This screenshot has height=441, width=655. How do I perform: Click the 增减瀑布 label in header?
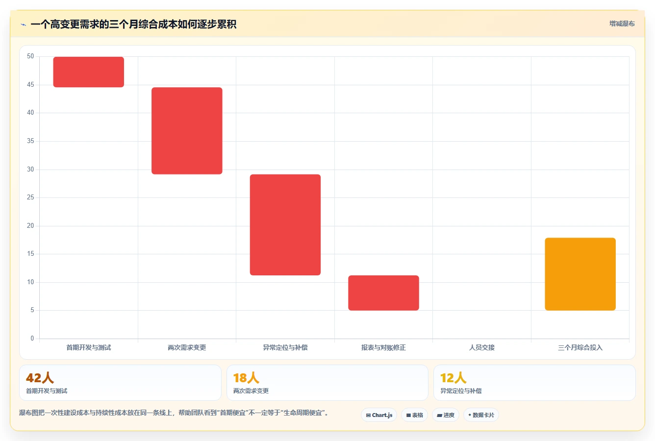622,24
